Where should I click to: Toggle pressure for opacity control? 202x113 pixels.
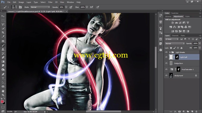71,7
